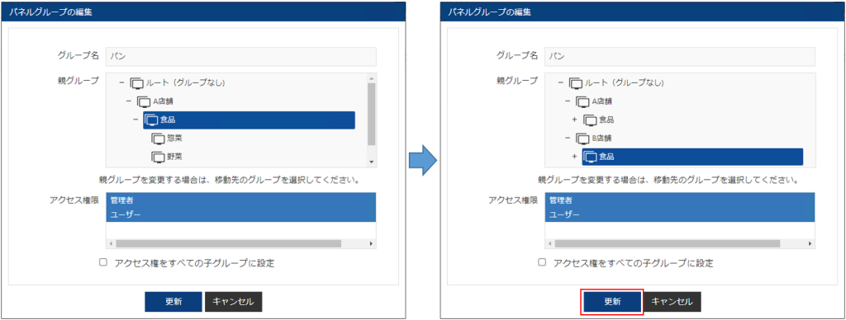Collapse the 食品 node in left dialog
The image size is (846, 320).
pos(136,120)
